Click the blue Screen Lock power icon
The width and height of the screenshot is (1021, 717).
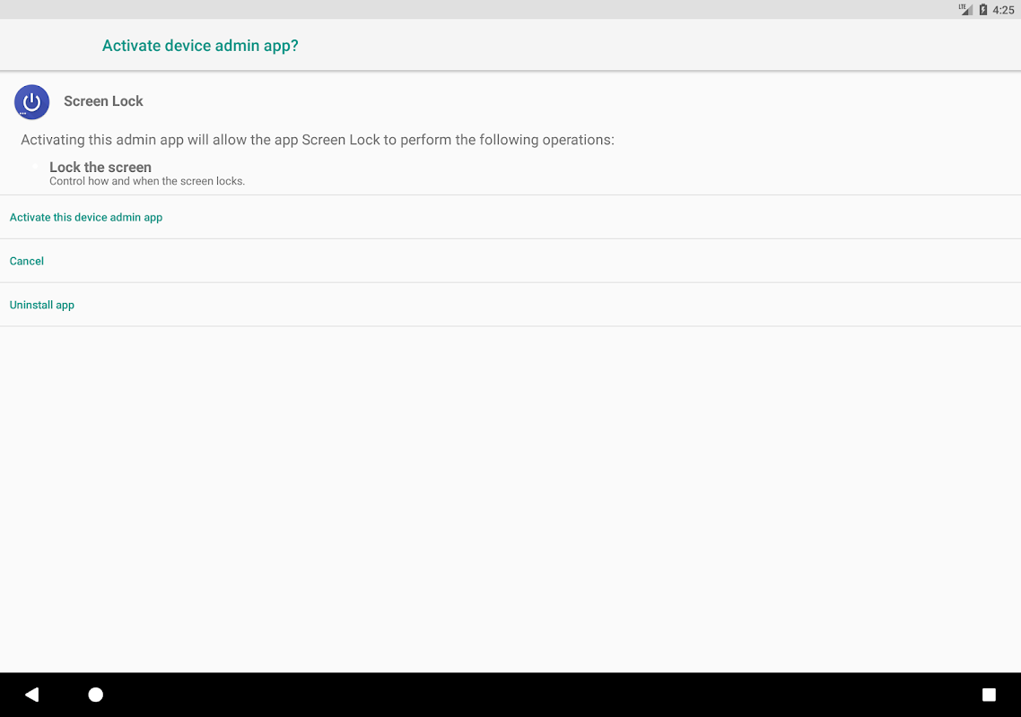(x=32, y=102)
